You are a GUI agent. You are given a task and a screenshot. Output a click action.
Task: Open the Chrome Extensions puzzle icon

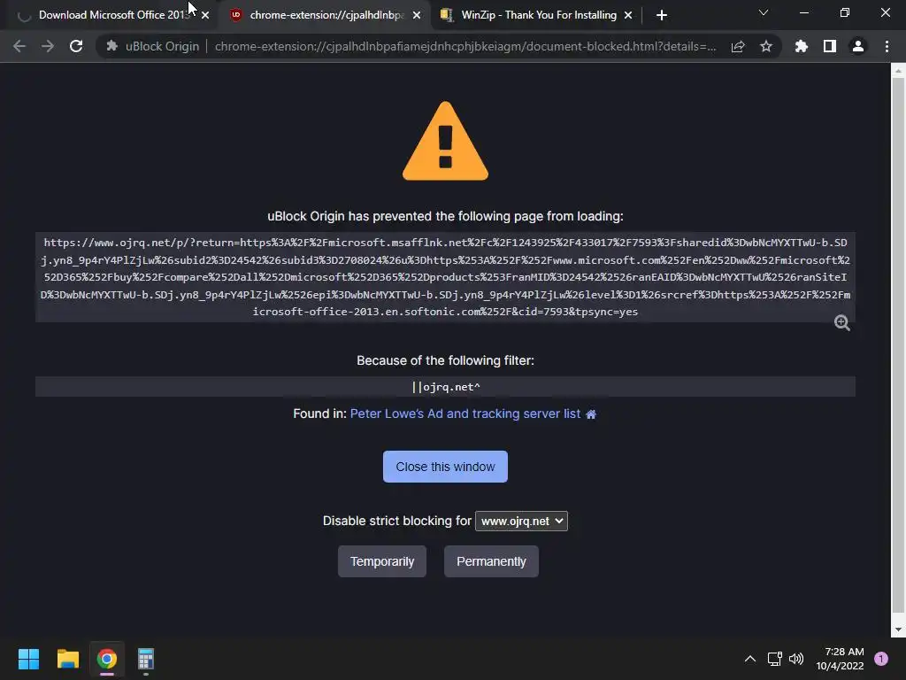point(801,46)
